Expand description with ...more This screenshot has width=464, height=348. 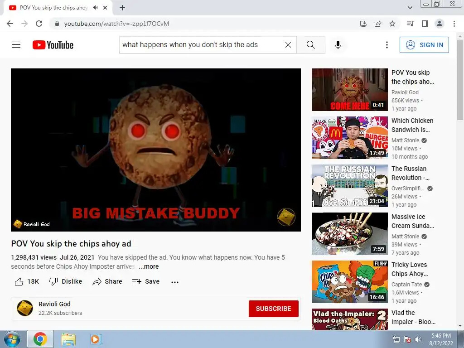(149, 266)
